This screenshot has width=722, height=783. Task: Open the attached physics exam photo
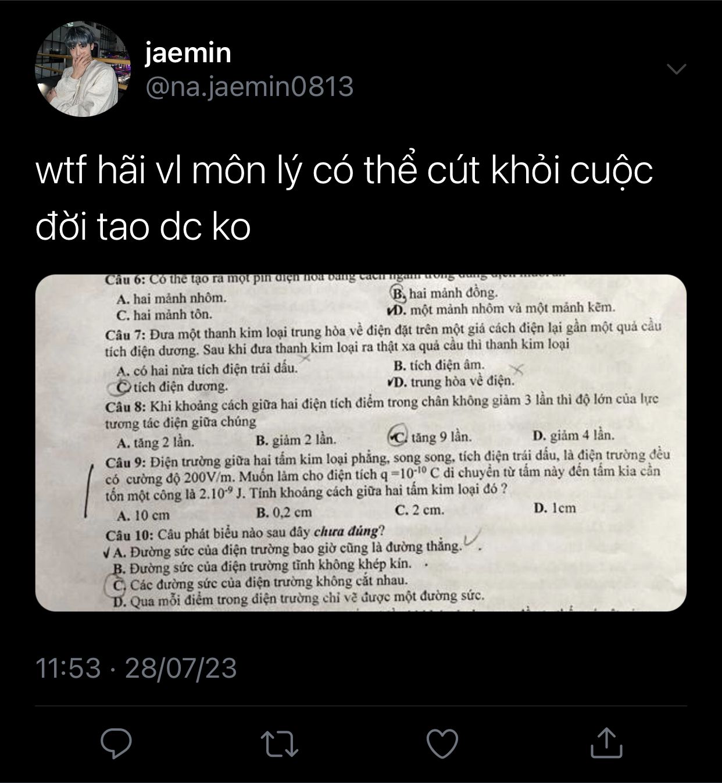click(x=361, y=443)
